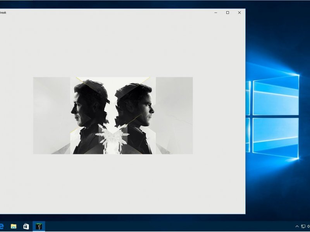Show hidden system tray icons
310x232 pixels.
point(297,226)
